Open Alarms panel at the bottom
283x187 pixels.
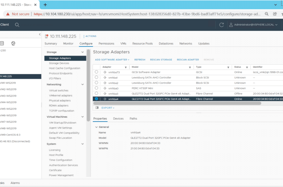(15, 183)
